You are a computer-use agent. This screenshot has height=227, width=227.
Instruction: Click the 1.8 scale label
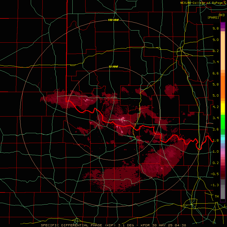tap(216, 140)
